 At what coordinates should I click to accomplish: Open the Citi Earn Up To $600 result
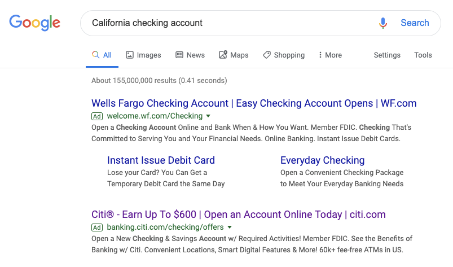point(238,215)
